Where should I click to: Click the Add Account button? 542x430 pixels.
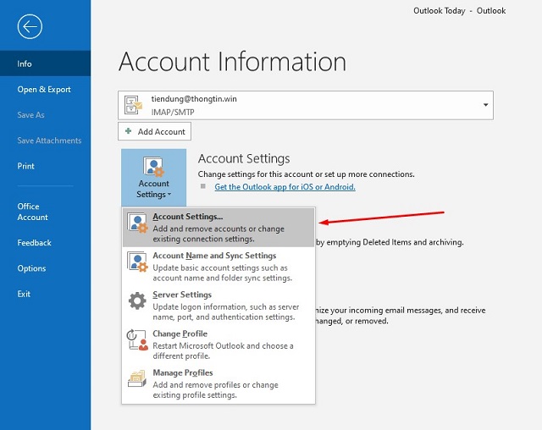(x=154, y=131)
